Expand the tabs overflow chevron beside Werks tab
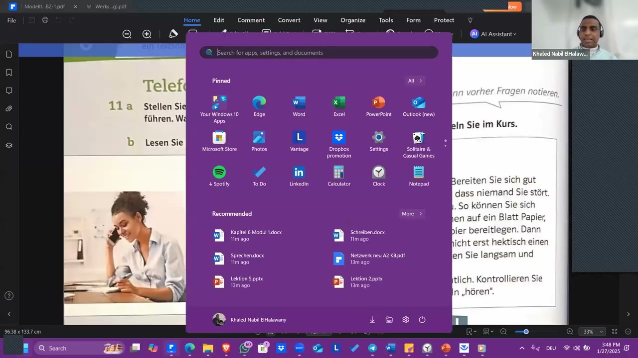This screenshot has width=638, height=358. tap(89, 6)
